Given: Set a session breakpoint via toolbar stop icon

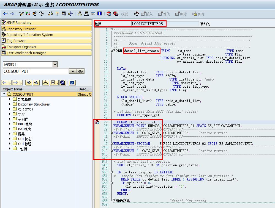Looking at the screenshot, I should coord(109,14).
